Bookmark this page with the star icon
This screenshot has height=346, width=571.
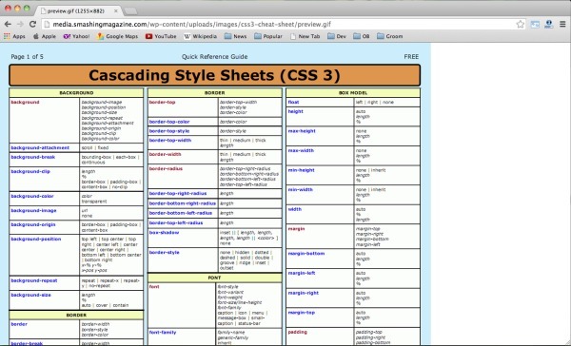521,25
